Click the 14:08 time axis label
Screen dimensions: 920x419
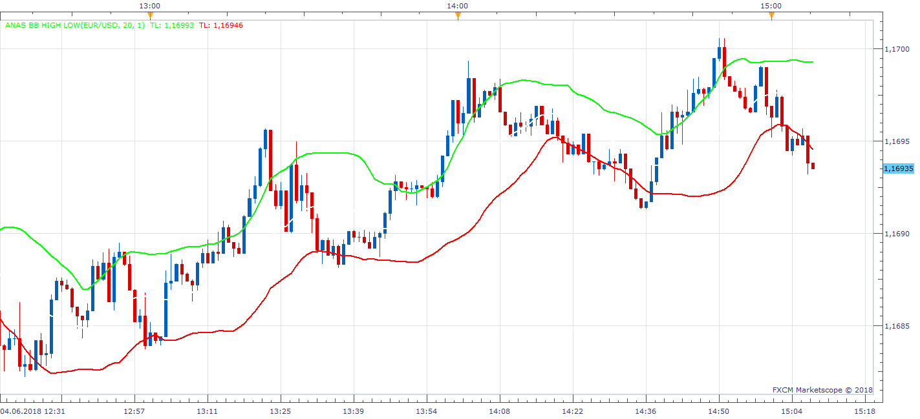click(x=500, y=411)
